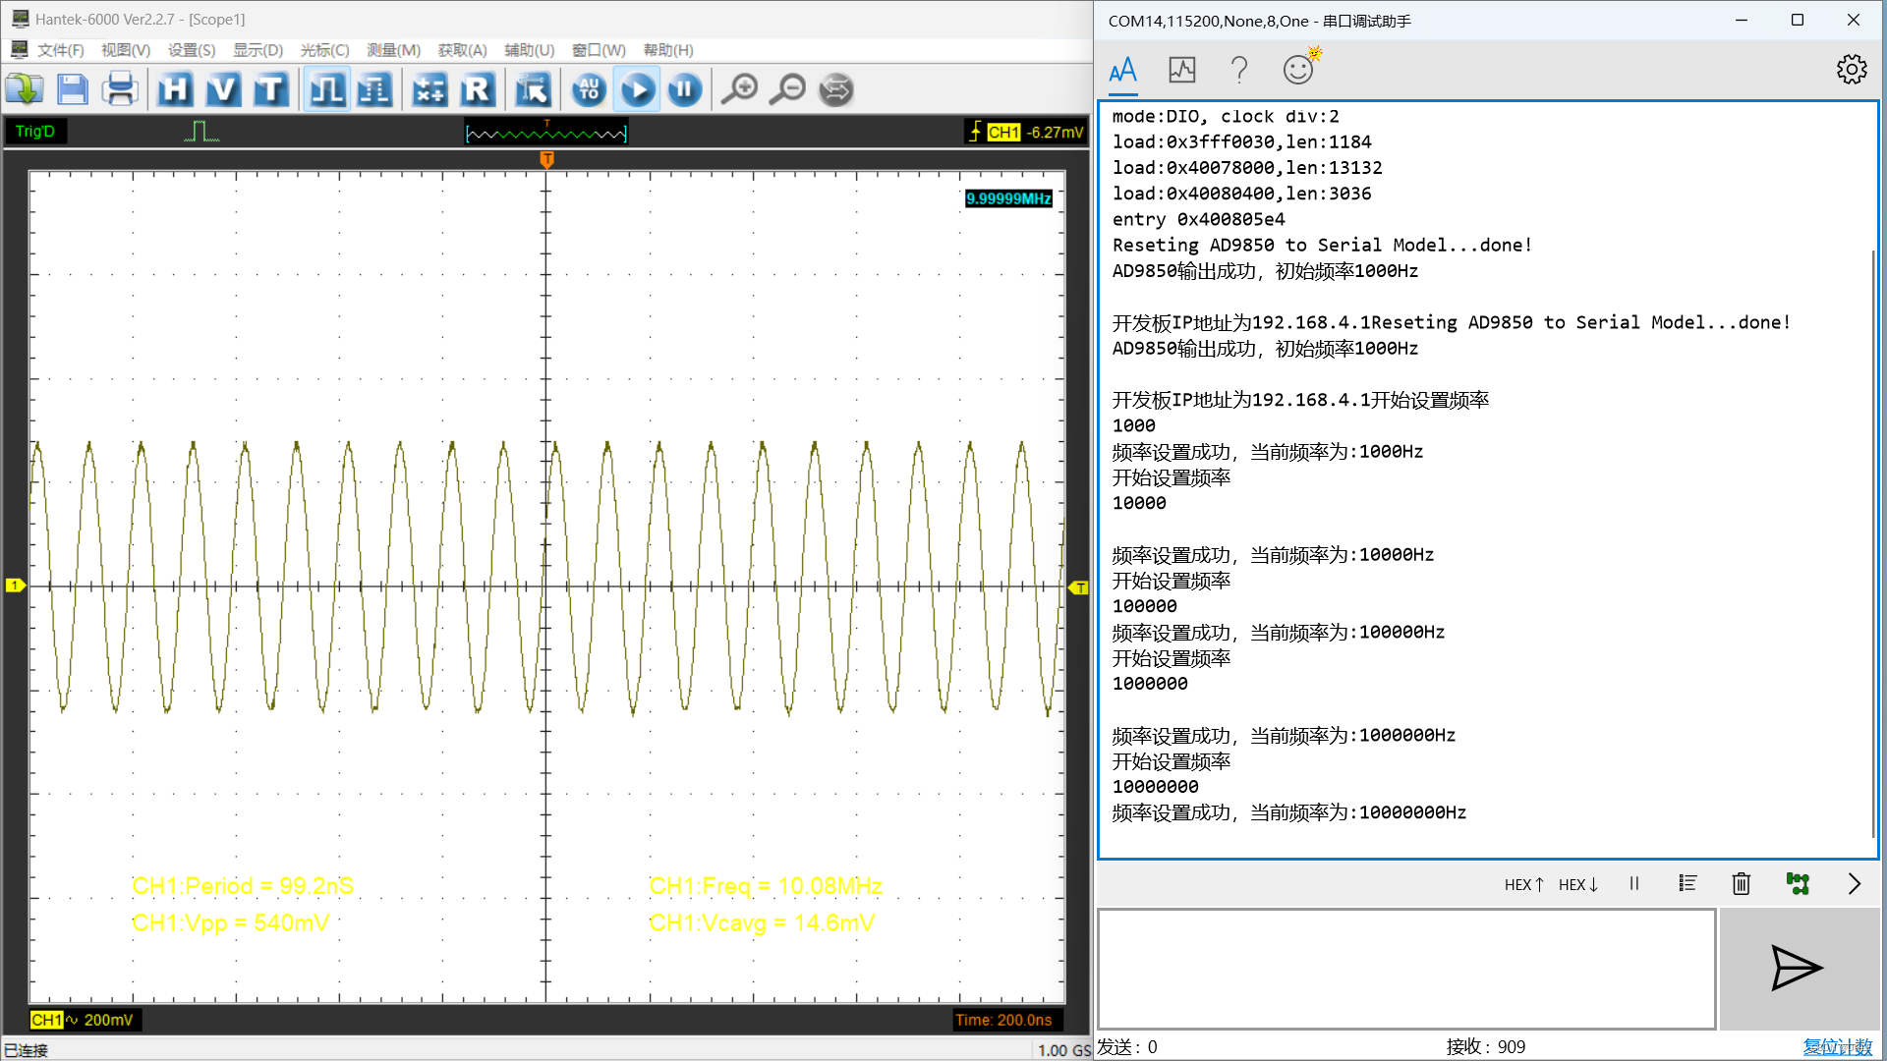Click the 复位计数 reset count link
The height and width of the screenshot is (1061, 1887).
(x=1837, y=1047)
